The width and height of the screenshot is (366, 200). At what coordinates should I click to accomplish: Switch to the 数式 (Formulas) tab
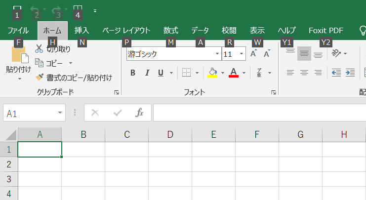point(170,31)
